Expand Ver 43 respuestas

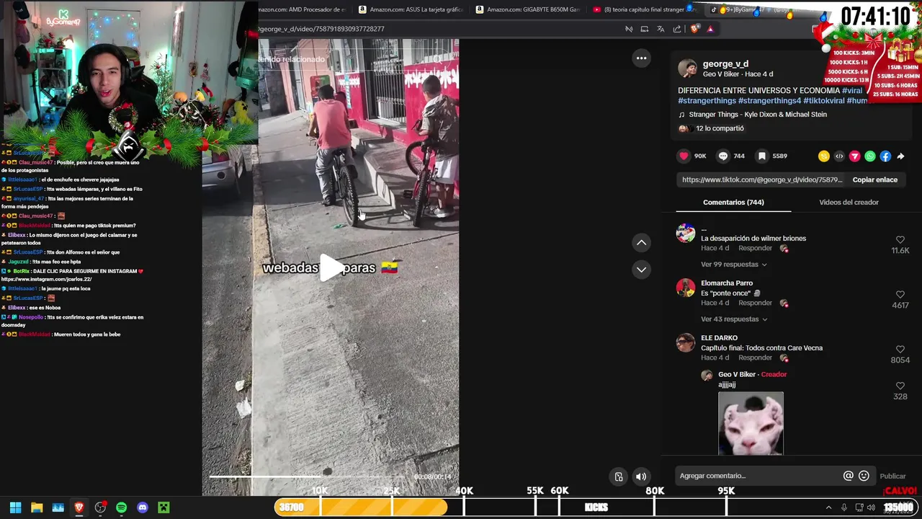pos(733,319)
